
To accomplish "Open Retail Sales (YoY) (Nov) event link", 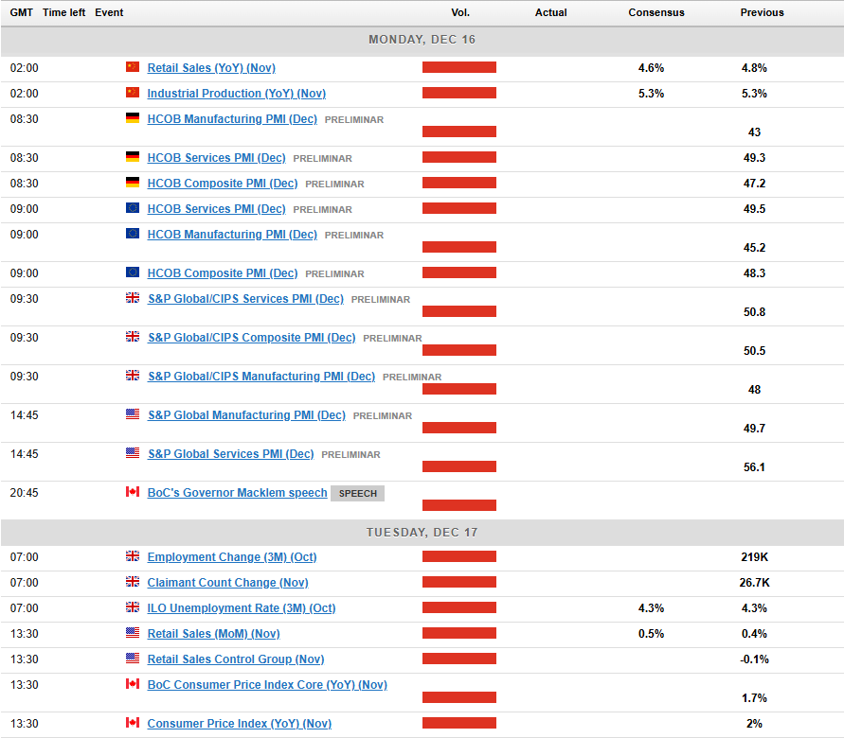I will [211, 68].
